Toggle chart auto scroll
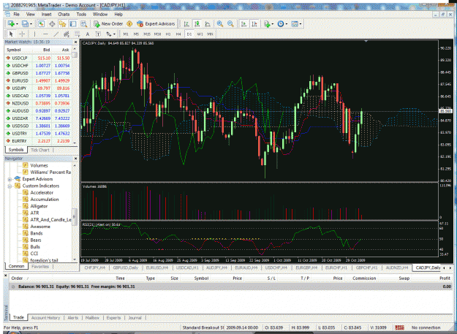The height and width of the screenshot is (334, 457). click(x=243, y=24)
